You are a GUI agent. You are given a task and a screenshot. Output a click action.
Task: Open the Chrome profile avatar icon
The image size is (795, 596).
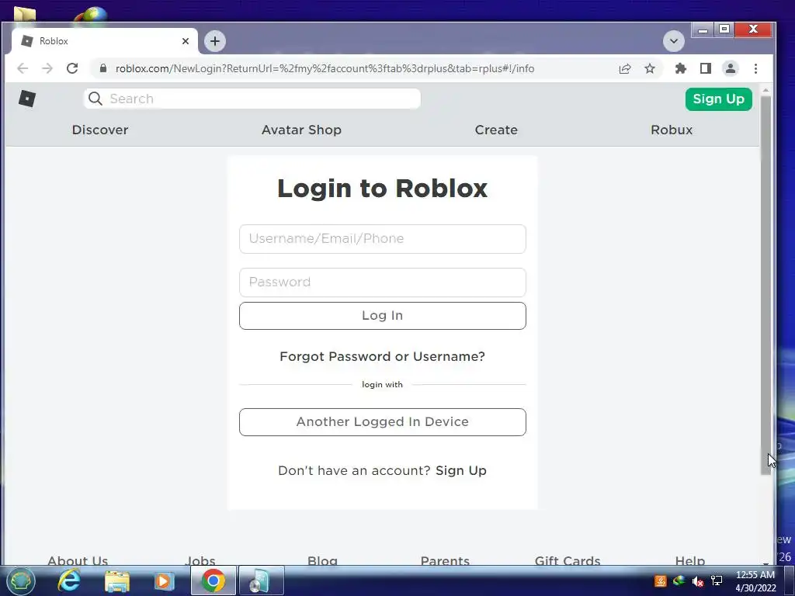pyautogui.click(x=730, y=68)
